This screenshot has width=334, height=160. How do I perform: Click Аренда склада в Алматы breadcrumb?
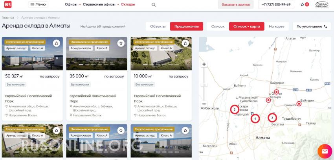point(40,18)
